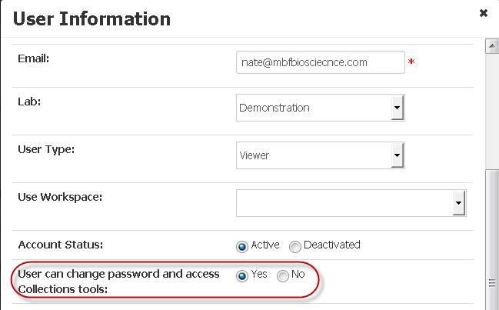The height and width of the screenshot is (310, 499).
Task: Open the Lab dropdown showing Demonstration
Action: point(321,108)
